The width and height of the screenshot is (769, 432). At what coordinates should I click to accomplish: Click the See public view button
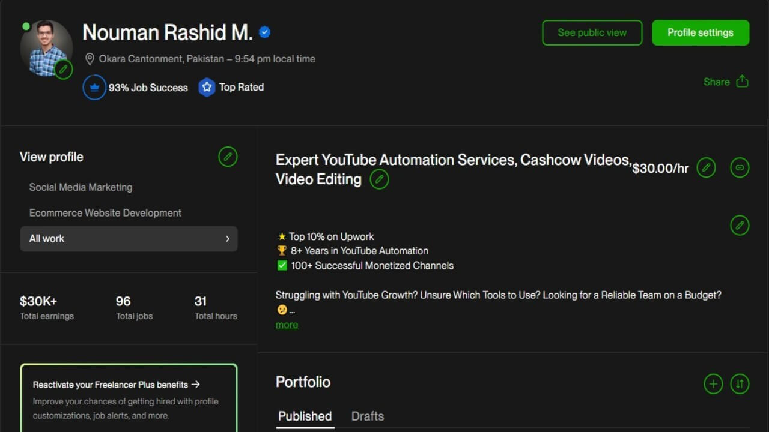pos(592,32)
